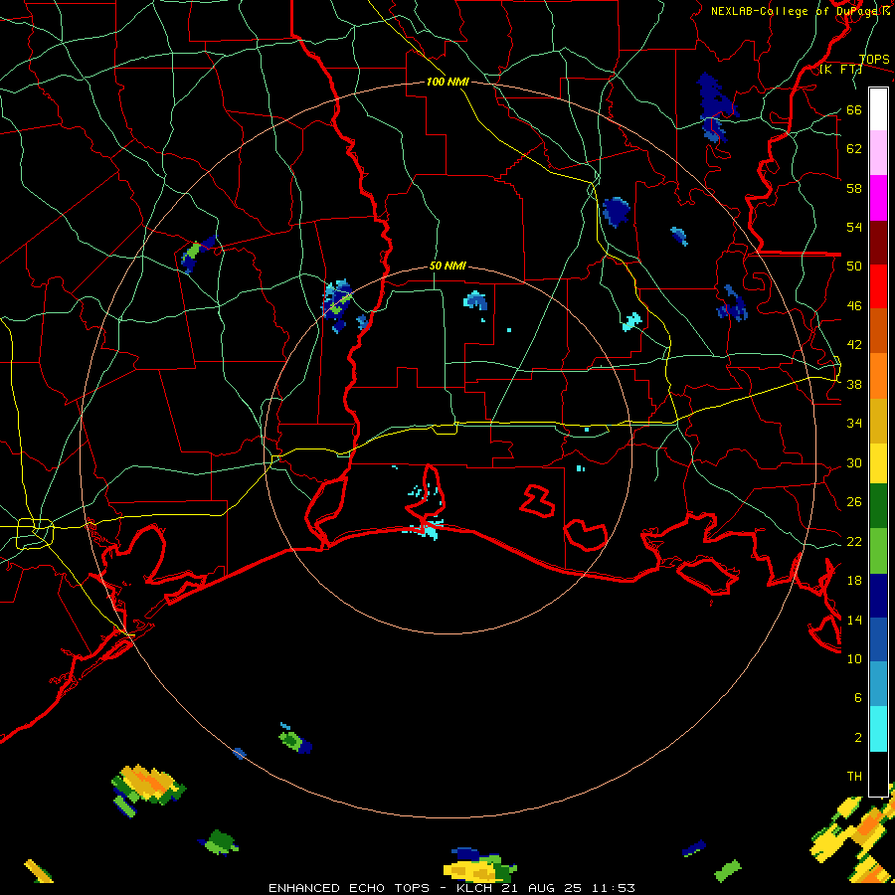Click the white swatch in tops legend
895x895 pixels.
click(x=878, y=109)
